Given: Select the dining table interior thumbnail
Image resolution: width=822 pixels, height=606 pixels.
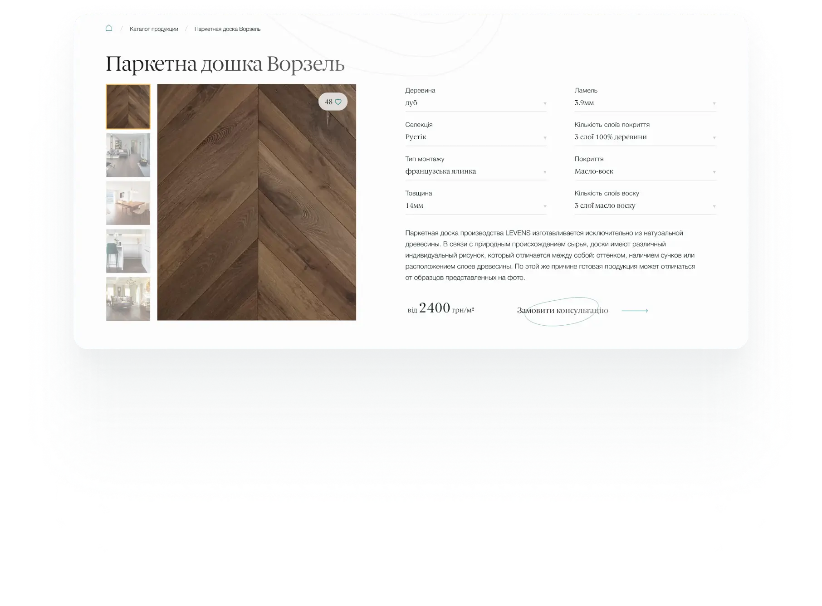Looking at the screenshot, I should coord(128,203).
